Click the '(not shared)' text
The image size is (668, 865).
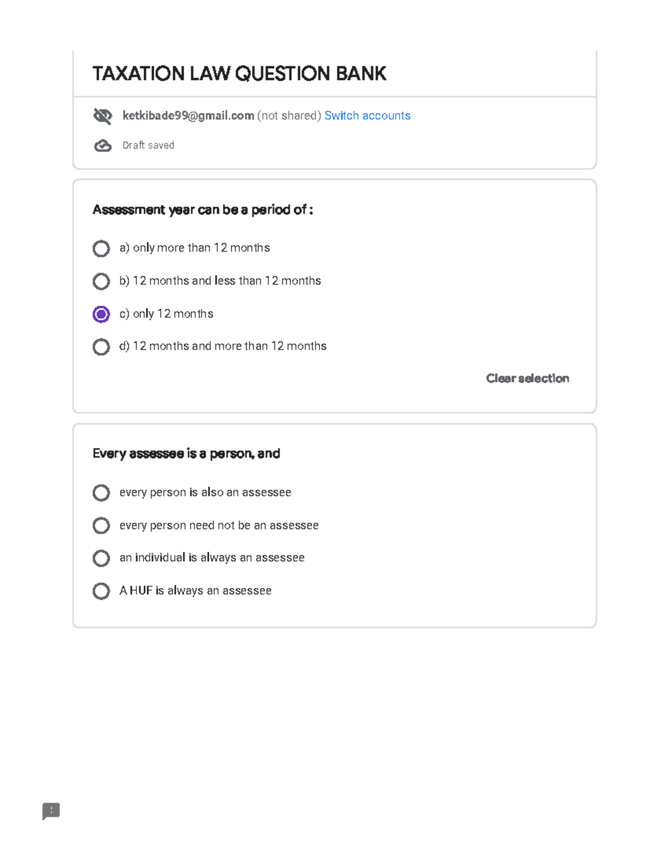[x=289, y=116]
